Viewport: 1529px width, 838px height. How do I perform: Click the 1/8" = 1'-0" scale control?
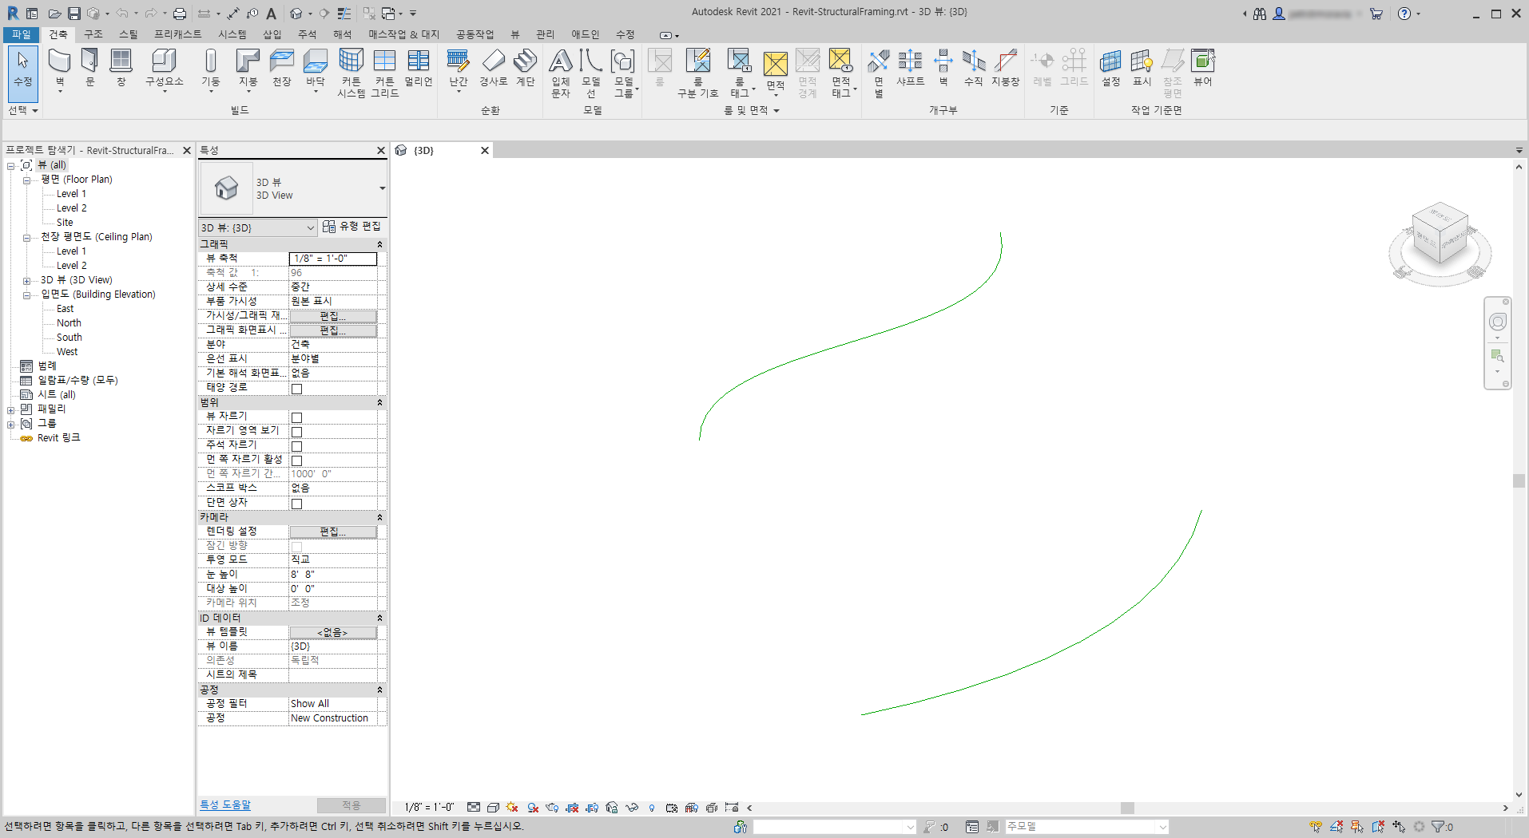tap(428, 807)
